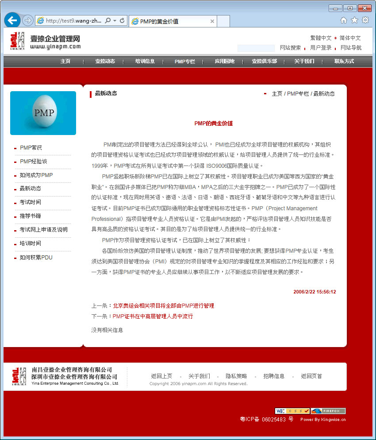Click breadcrumb link 最新动态
376x440 pixels.
pos(324,94)
